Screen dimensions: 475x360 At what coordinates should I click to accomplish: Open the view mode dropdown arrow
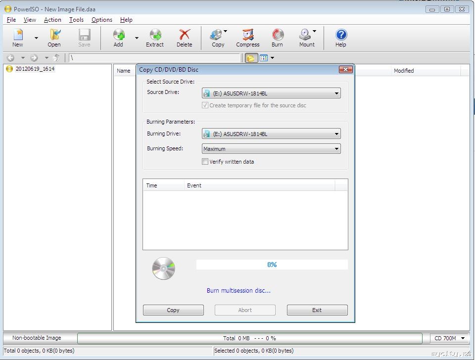[x=272, y=58]
